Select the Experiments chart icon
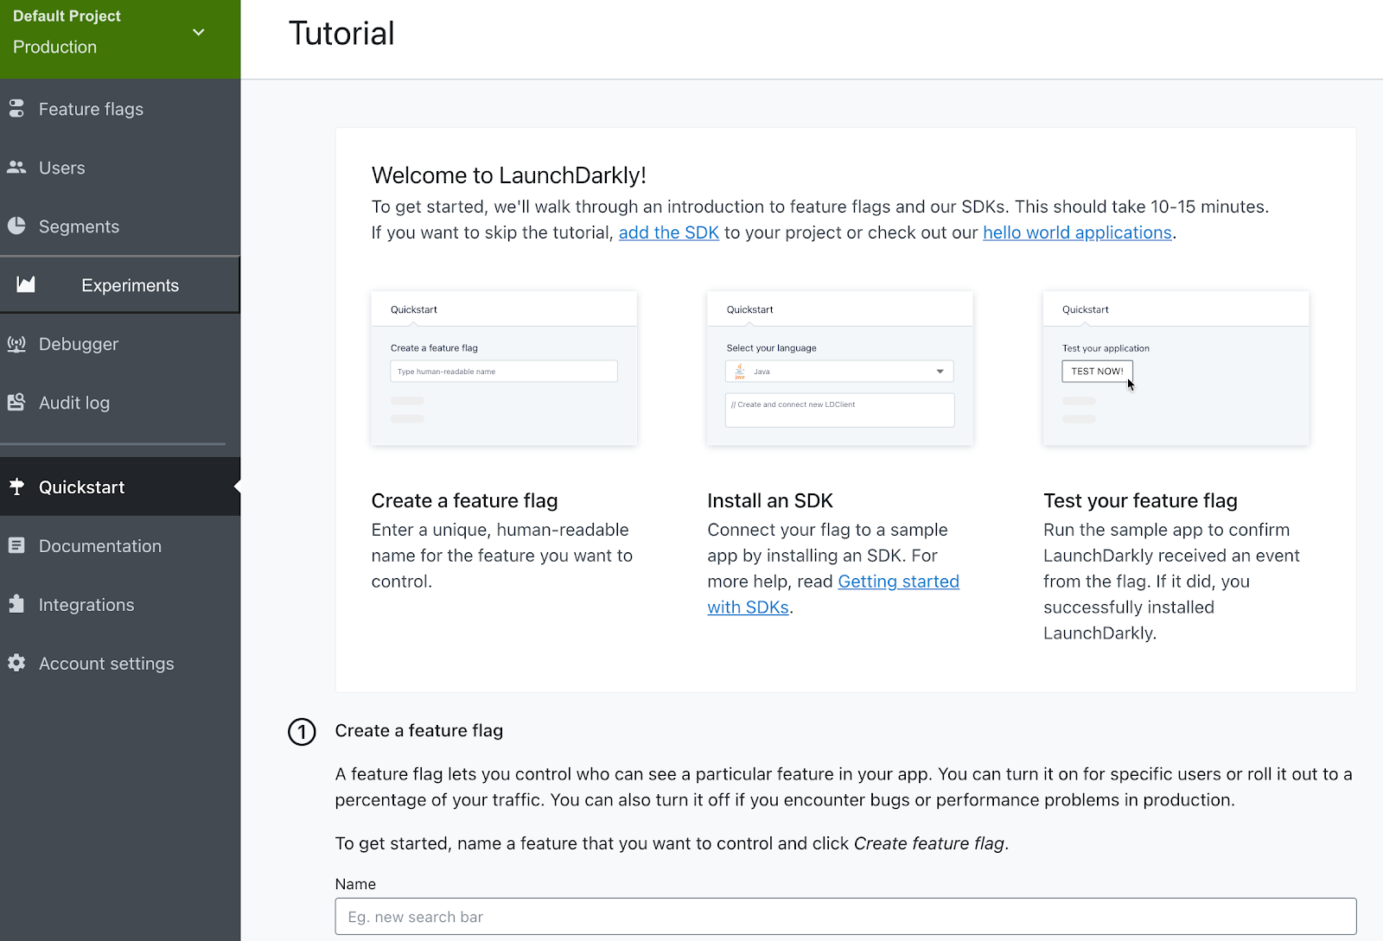This screenshot has width=1383, height=941. [x=26, y=285]
